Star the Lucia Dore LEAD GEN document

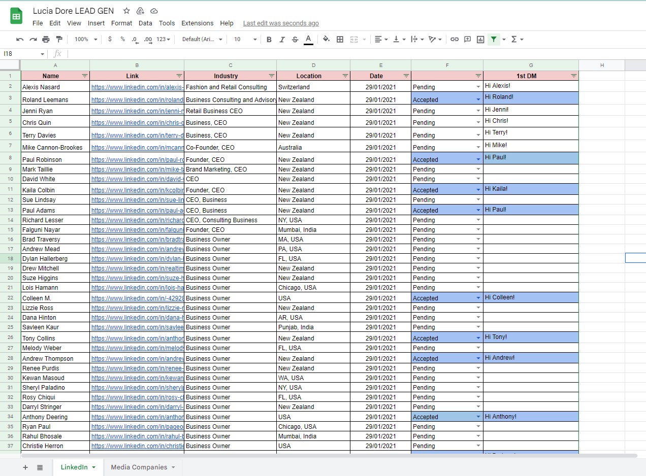(x=126, y=11)
